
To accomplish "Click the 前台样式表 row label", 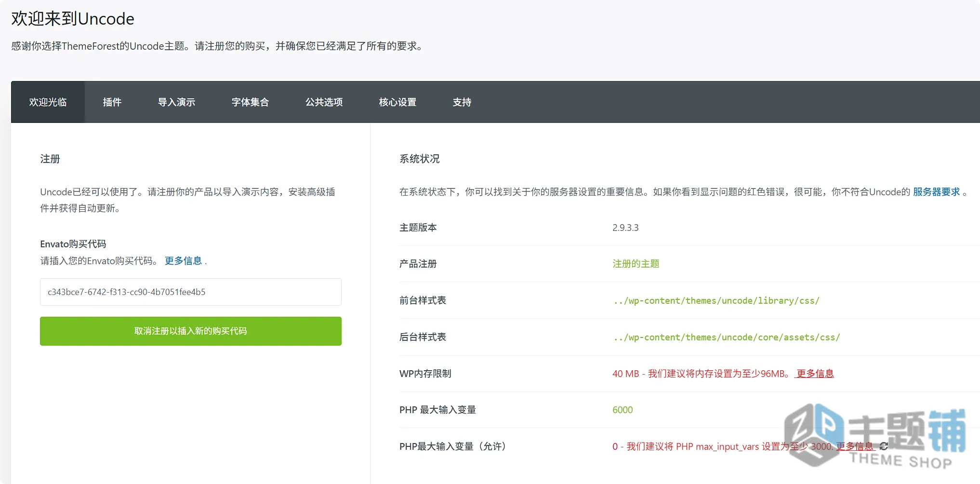I will tap(423, 300).
